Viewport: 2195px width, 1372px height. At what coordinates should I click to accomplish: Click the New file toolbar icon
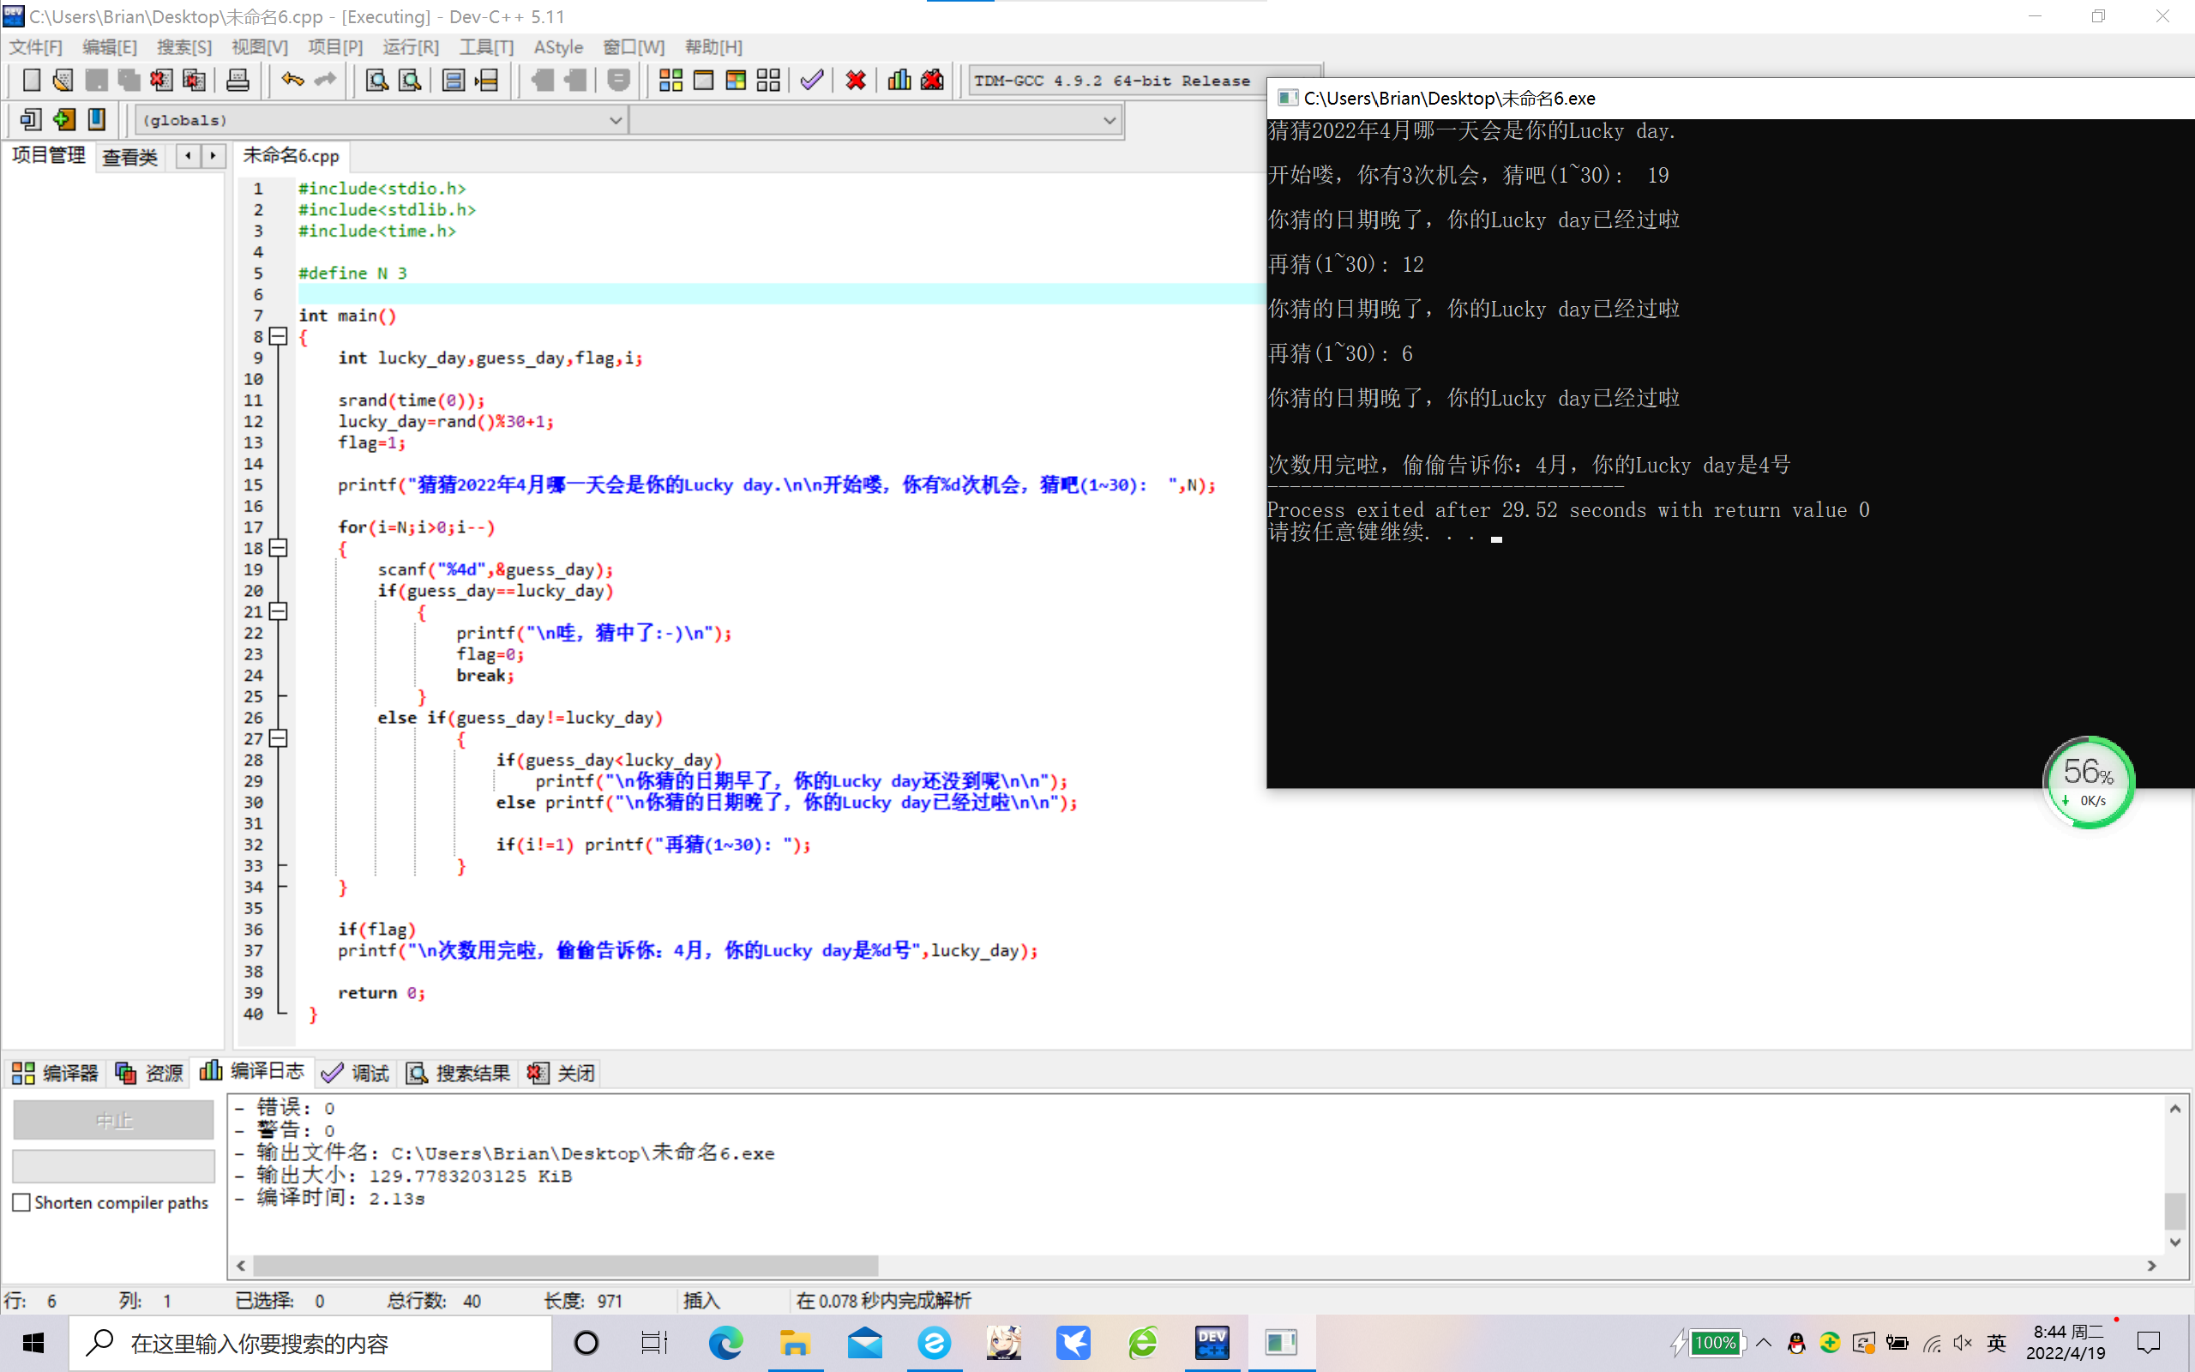pyautogui.click(x=31, y=80)
